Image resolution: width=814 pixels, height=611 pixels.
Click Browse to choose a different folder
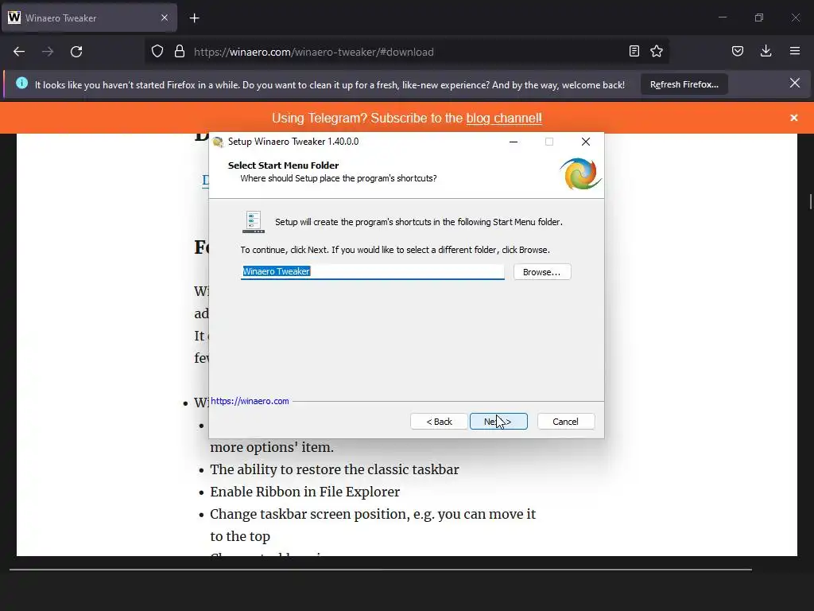tap(542, 272)
